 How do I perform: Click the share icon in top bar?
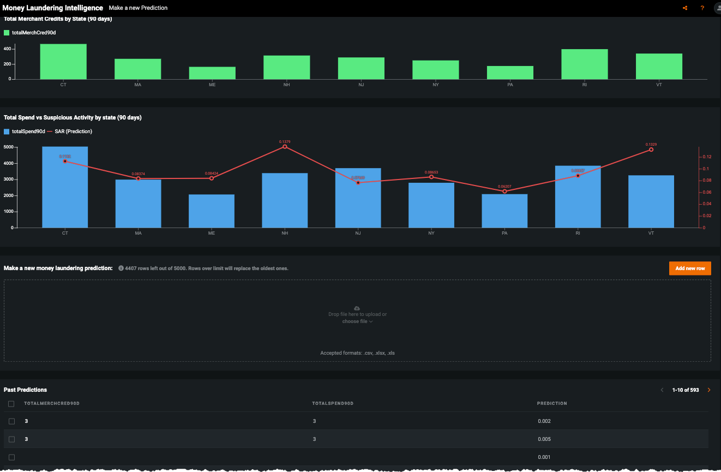coord(685,8)
